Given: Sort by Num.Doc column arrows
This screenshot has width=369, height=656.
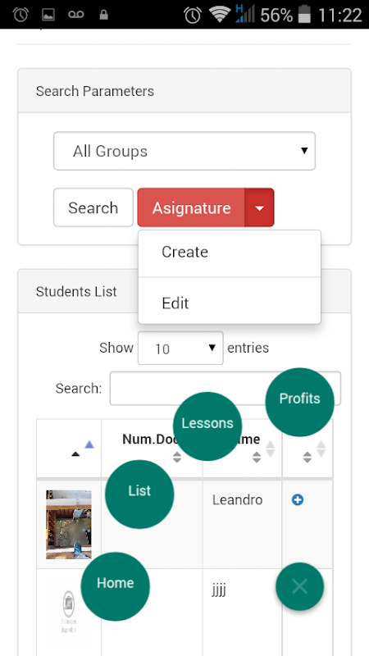Looking at the screenshot, I should coord(177,457).
